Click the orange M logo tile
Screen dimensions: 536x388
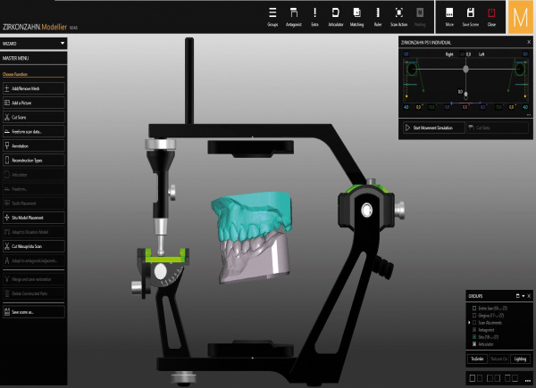tap(520, 17)
